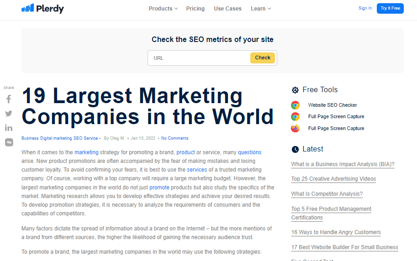This screenshot has width=417, height=261.
Task: Open '17 Best Website Builder For Small Business'
Action: [x=345, y=247]
